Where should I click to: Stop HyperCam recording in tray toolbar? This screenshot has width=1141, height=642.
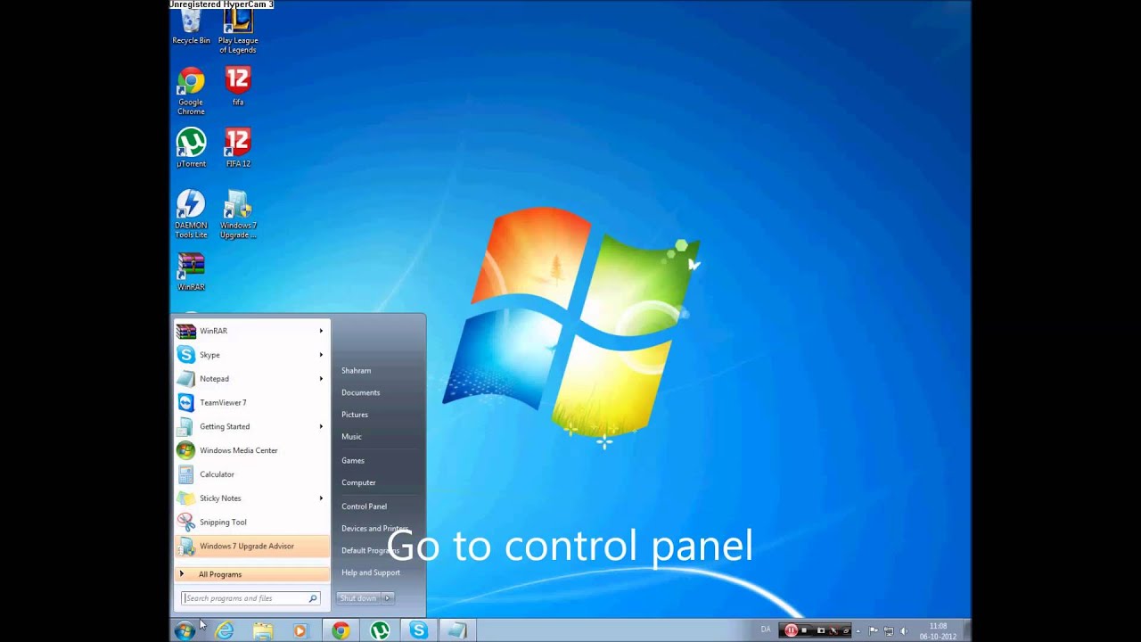pos(804,630)
